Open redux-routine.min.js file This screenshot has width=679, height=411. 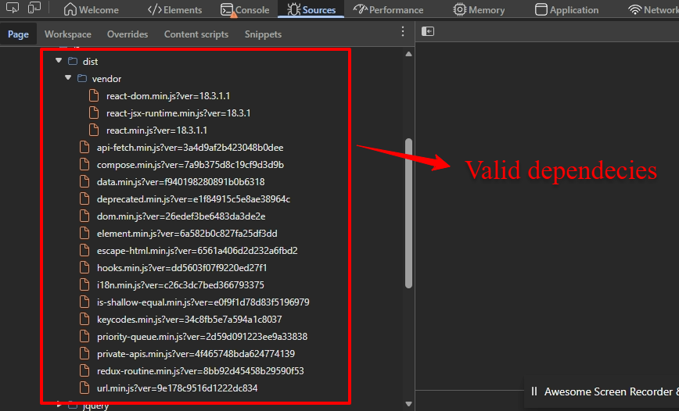pos(200,371)
